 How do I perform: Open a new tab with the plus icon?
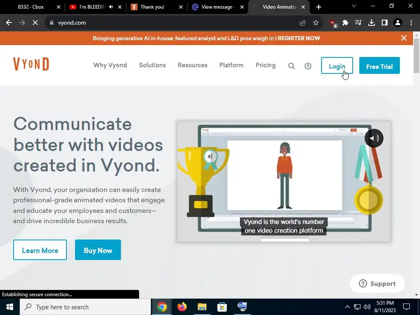pyautogui.click(x=318, y=7)
